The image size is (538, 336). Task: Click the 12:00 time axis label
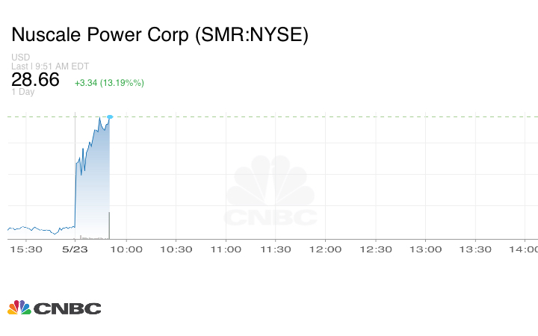326,250
